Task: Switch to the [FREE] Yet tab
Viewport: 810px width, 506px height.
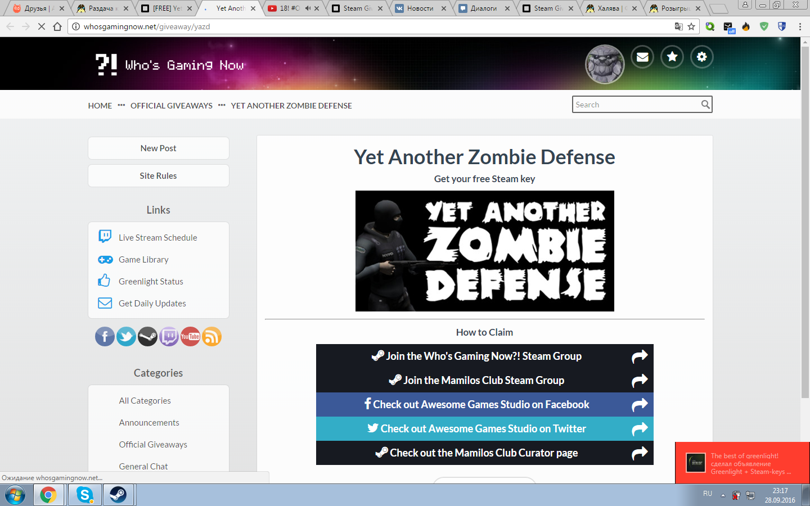Action: click(166, 8)
